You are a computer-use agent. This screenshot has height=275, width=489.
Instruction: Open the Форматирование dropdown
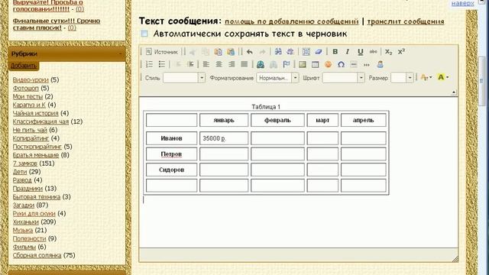point(277,78)
